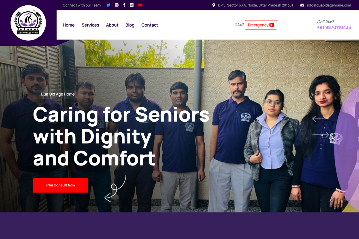
Task: Click the envelope email icon
Action: tap(302, 5)
